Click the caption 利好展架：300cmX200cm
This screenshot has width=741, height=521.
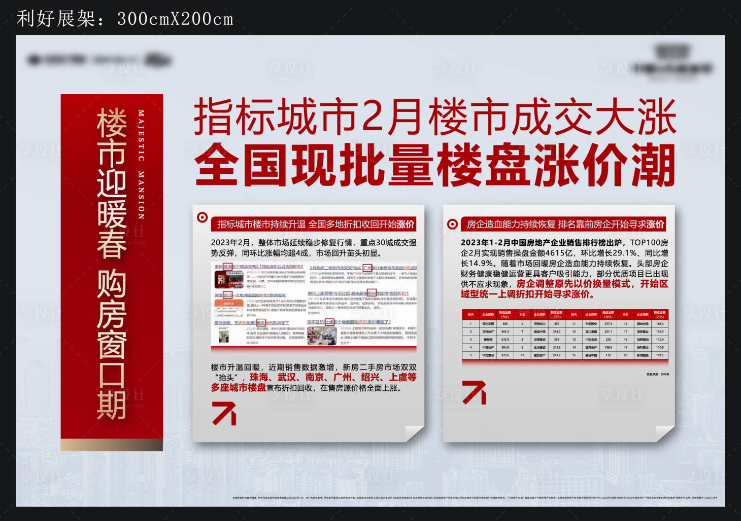[125, 19]
